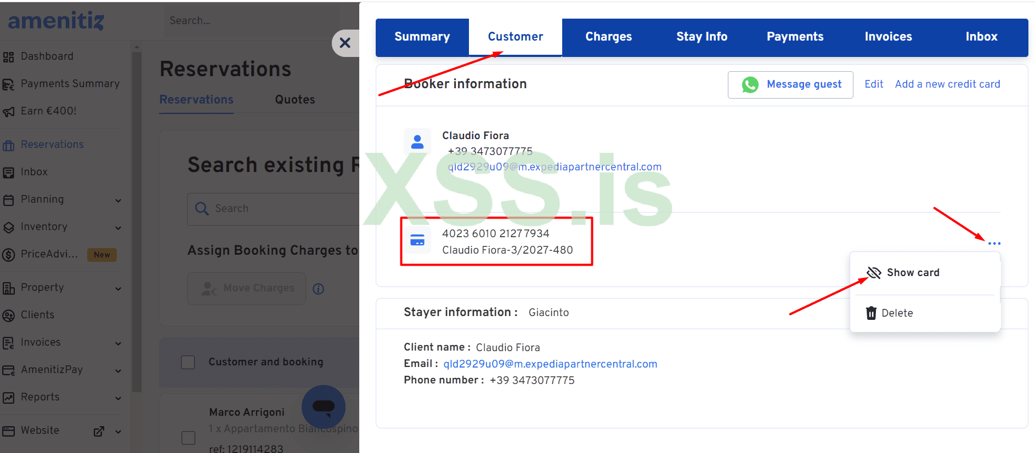
Task: Switch to the Stay Info tab
Action: [702, 37]
